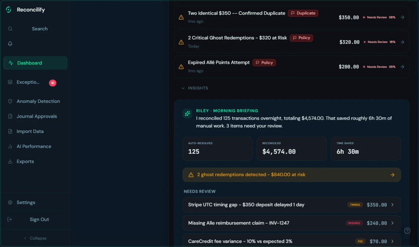The width and height of the screenshot is (419, 247).
Task: Click Sign Out in the sidebar
Action: pyautogui.click(x=39, y=219)
